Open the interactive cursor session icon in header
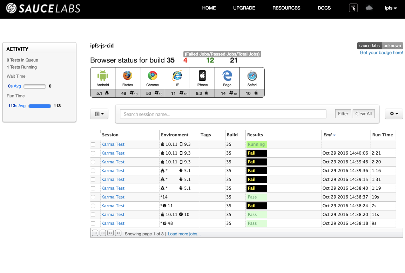The image size is (405, 273). tap(353, 8)
